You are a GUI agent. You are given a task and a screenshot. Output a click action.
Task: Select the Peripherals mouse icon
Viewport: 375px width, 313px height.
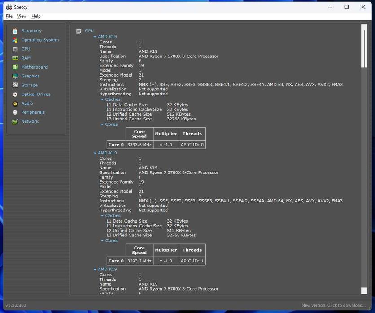pyautogui.click(x=15, y=112)
